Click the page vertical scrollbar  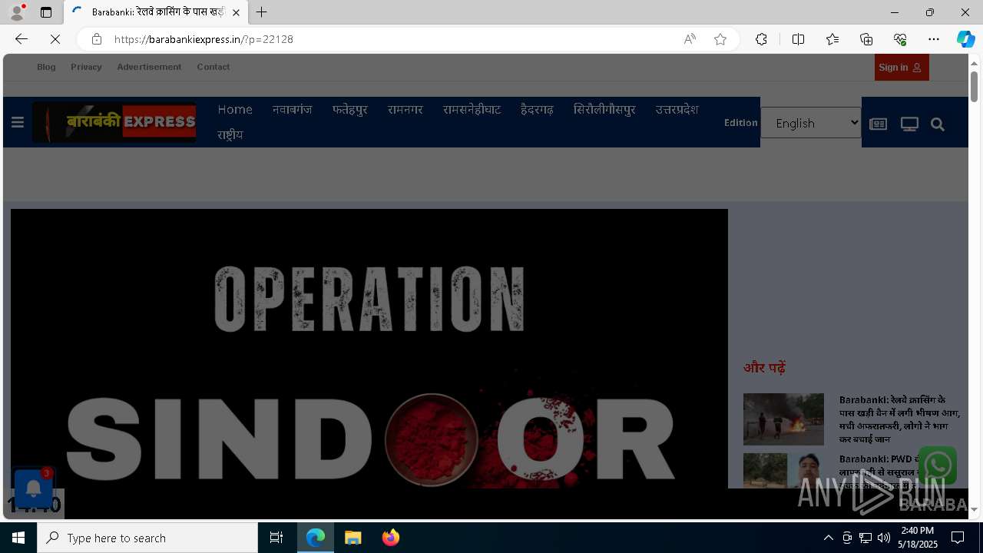(x=974, y=86)
